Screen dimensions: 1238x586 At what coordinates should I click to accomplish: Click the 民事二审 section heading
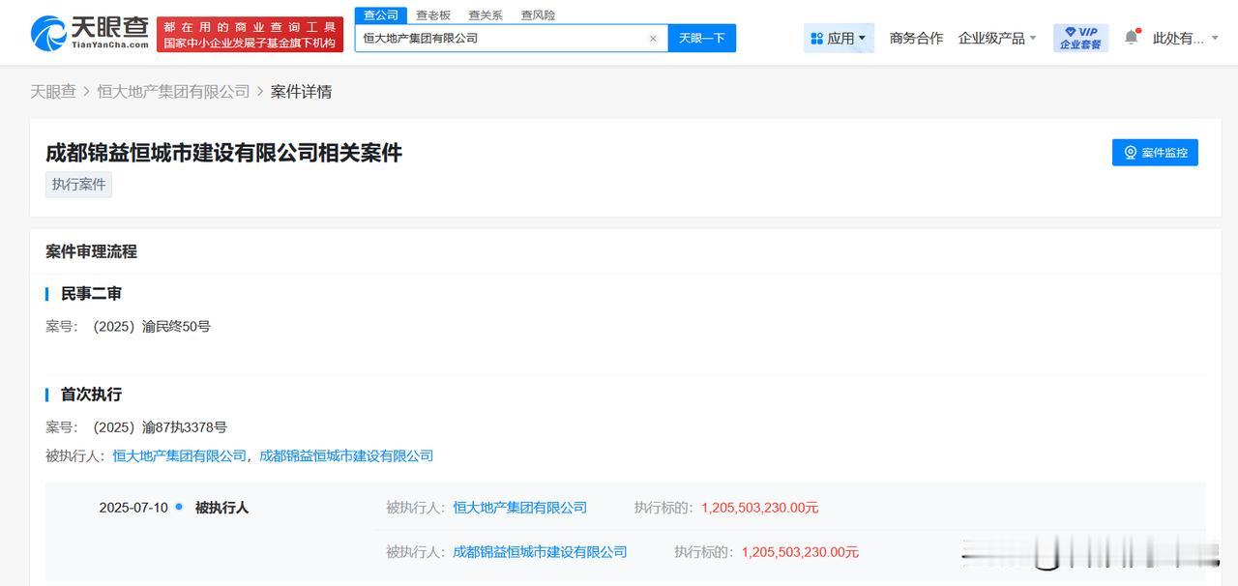(x=91, y=294)
